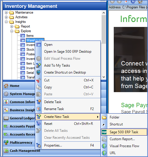Click the Create Shortcut on Desktop icon

coord(38,72)
